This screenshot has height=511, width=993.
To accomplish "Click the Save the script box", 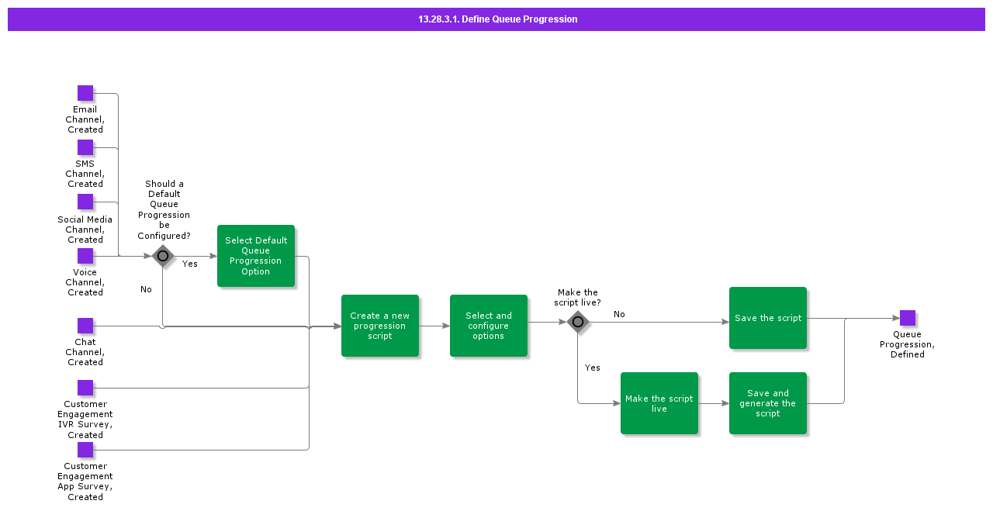I will coord(767,318).
